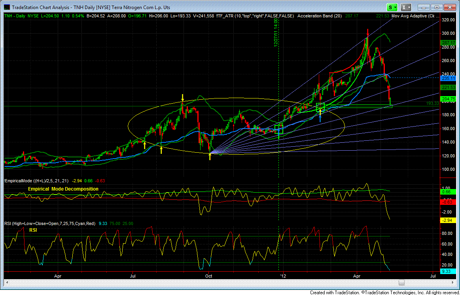Click the 'Mov Avg Adaptive' indicator label
This screenshot has height=295, width=460.
tap(415, 16)
